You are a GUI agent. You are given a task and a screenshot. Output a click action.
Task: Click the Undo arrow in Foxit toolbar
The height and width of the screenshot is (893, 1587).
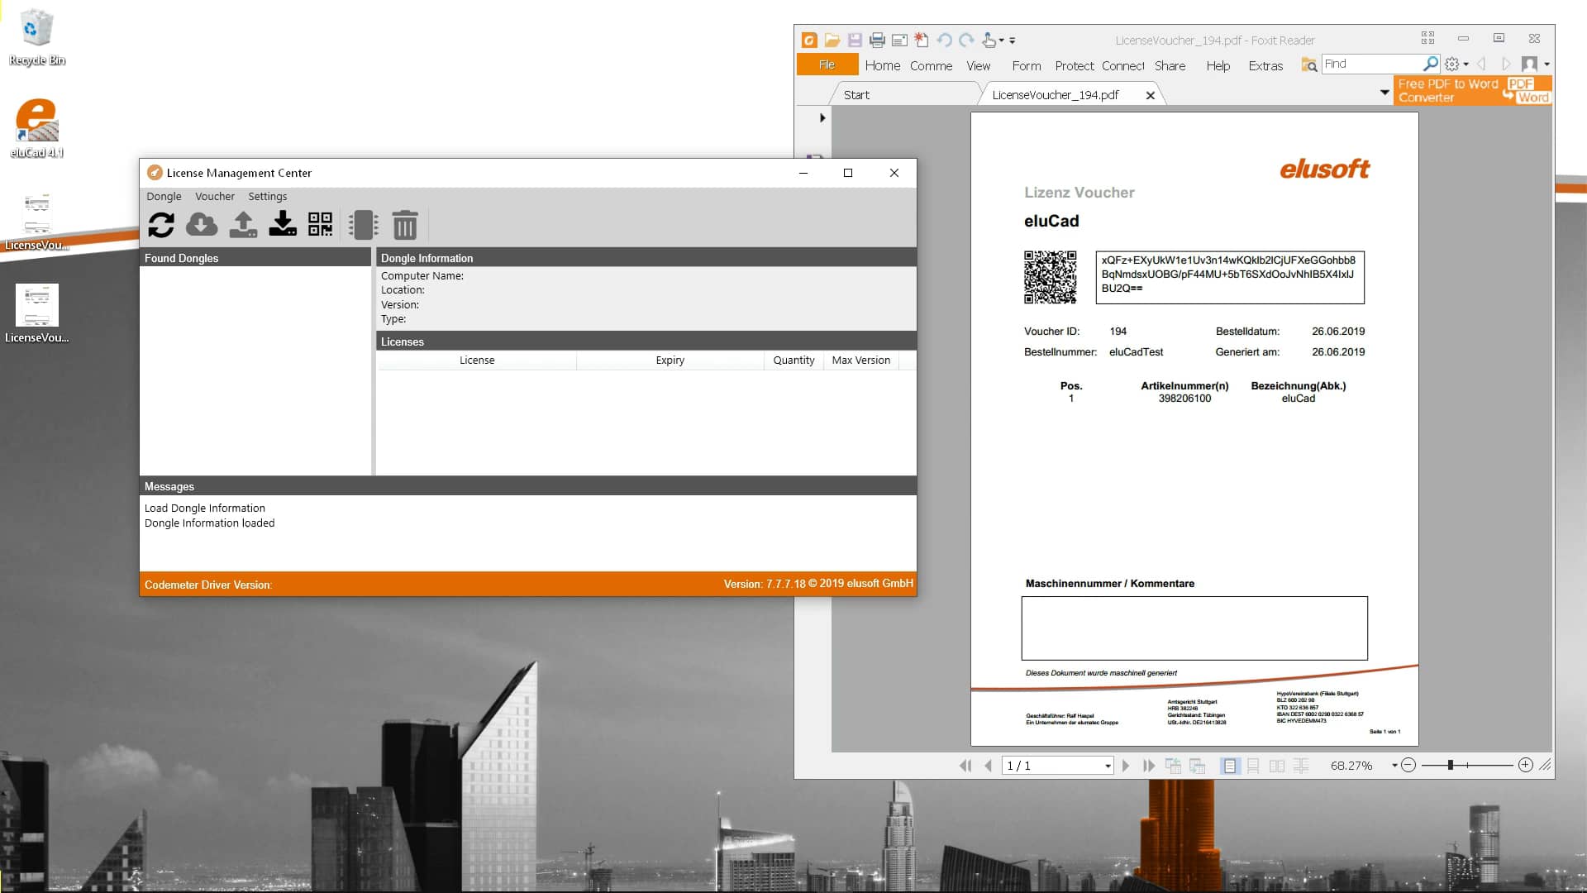(x=944, y=40)
